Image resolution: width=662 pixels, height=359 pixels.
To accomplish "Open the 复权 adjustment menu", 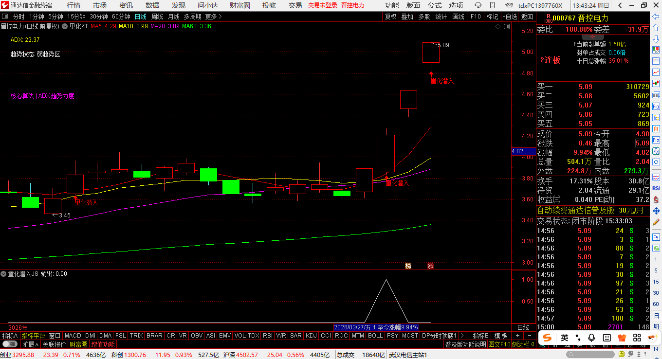I will tap(390, 17).
